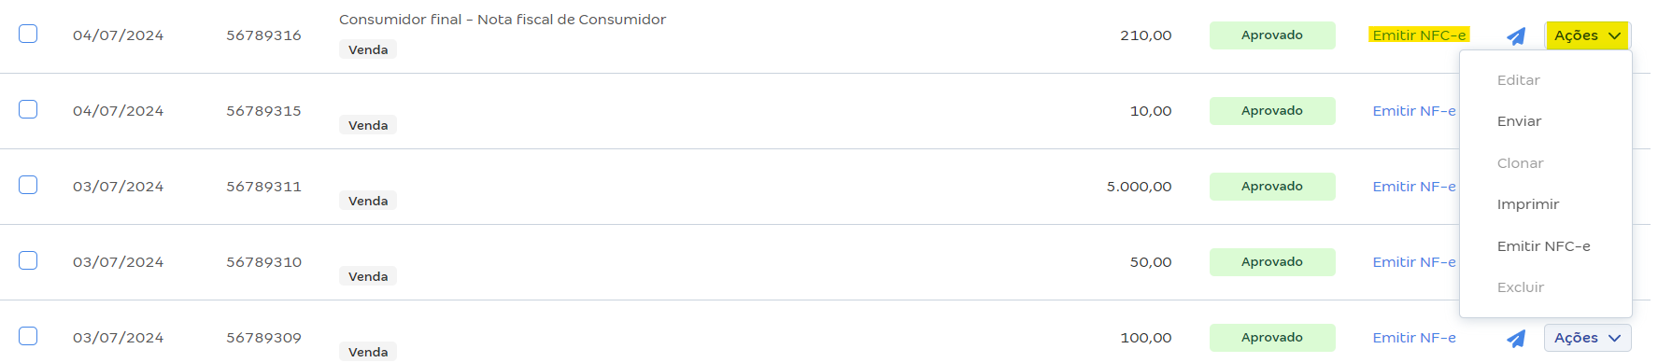Check the row for order 56789311
The image size is (1658, 363).
[28, 185]
